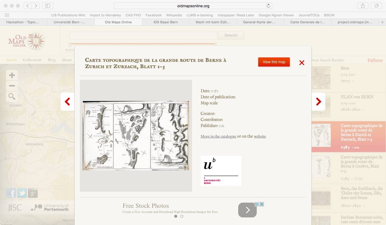Show all tabs overview
Image resolution: width=386 pixels, height=225 pixels.
tap(376, 6)
